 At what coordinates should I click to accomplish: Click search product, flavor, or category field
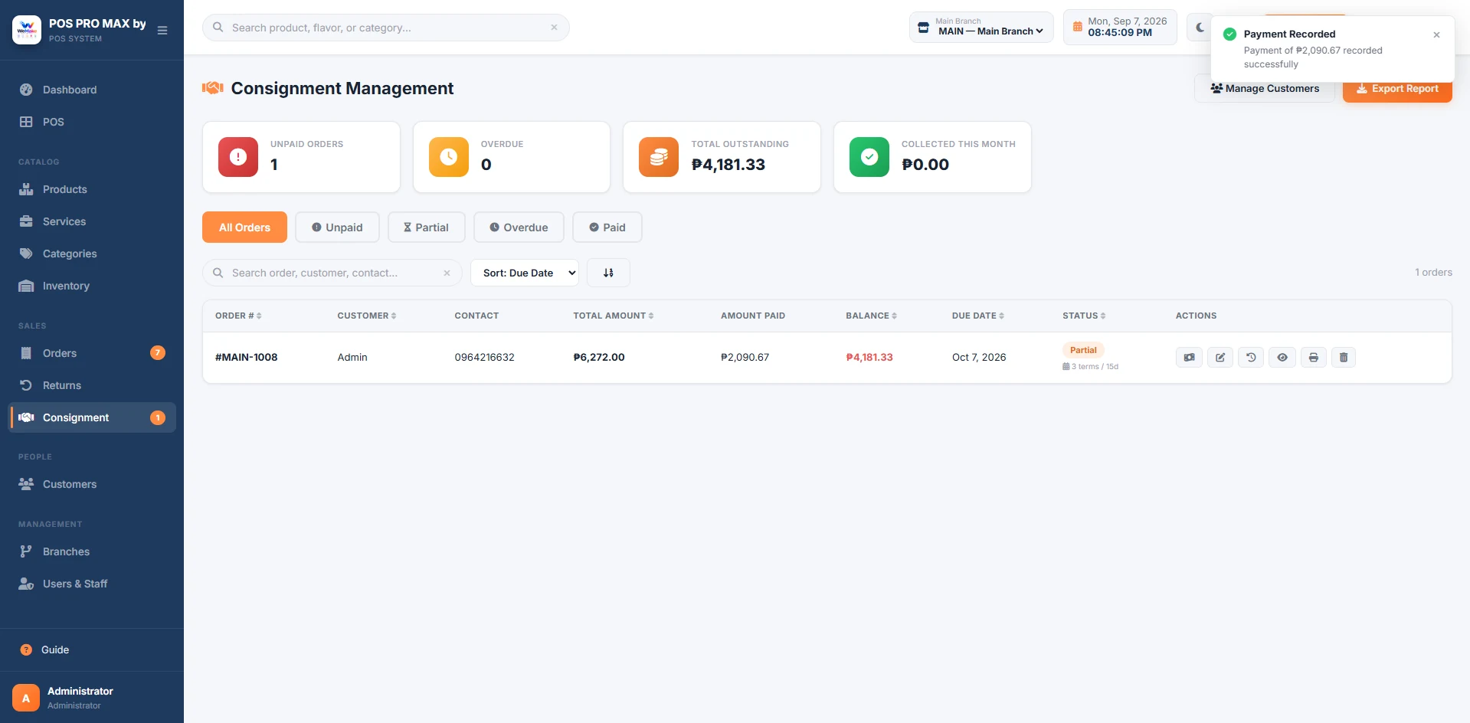(x=385, y=28)
